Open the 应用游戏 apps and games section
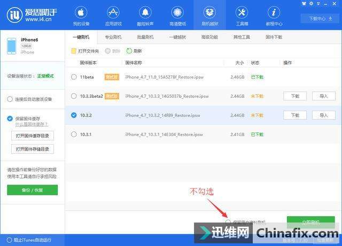The image size is (342, 246). coord(113,16)
